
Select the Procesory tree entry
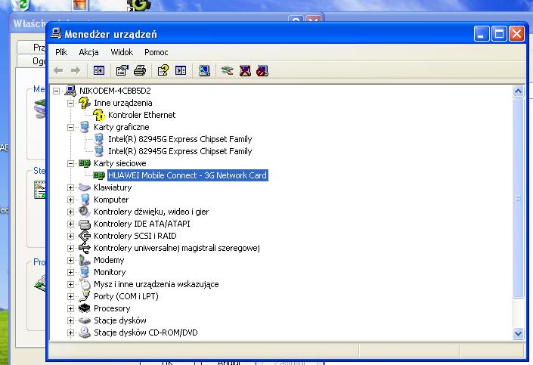[x=112, y=308]
